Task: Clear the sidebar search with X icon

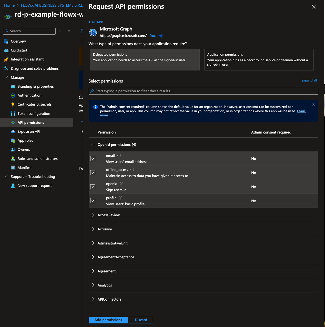Action: click(x=60, y=31)
